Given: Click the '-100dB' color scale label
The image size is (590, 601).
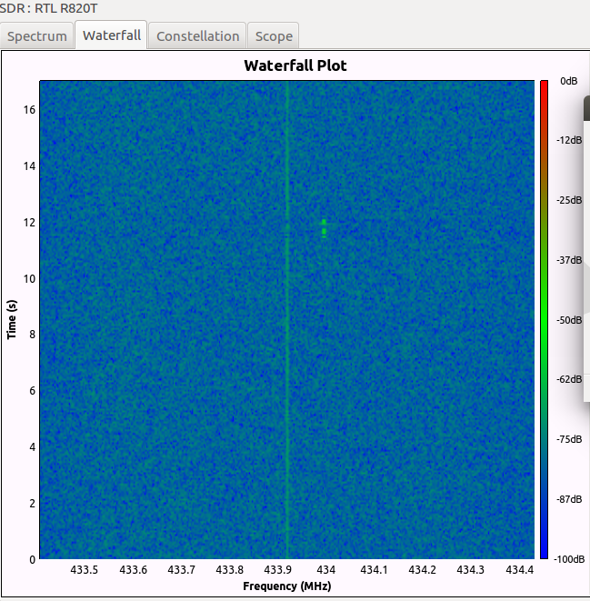Looking at the screenshot, I should point(569,559).
